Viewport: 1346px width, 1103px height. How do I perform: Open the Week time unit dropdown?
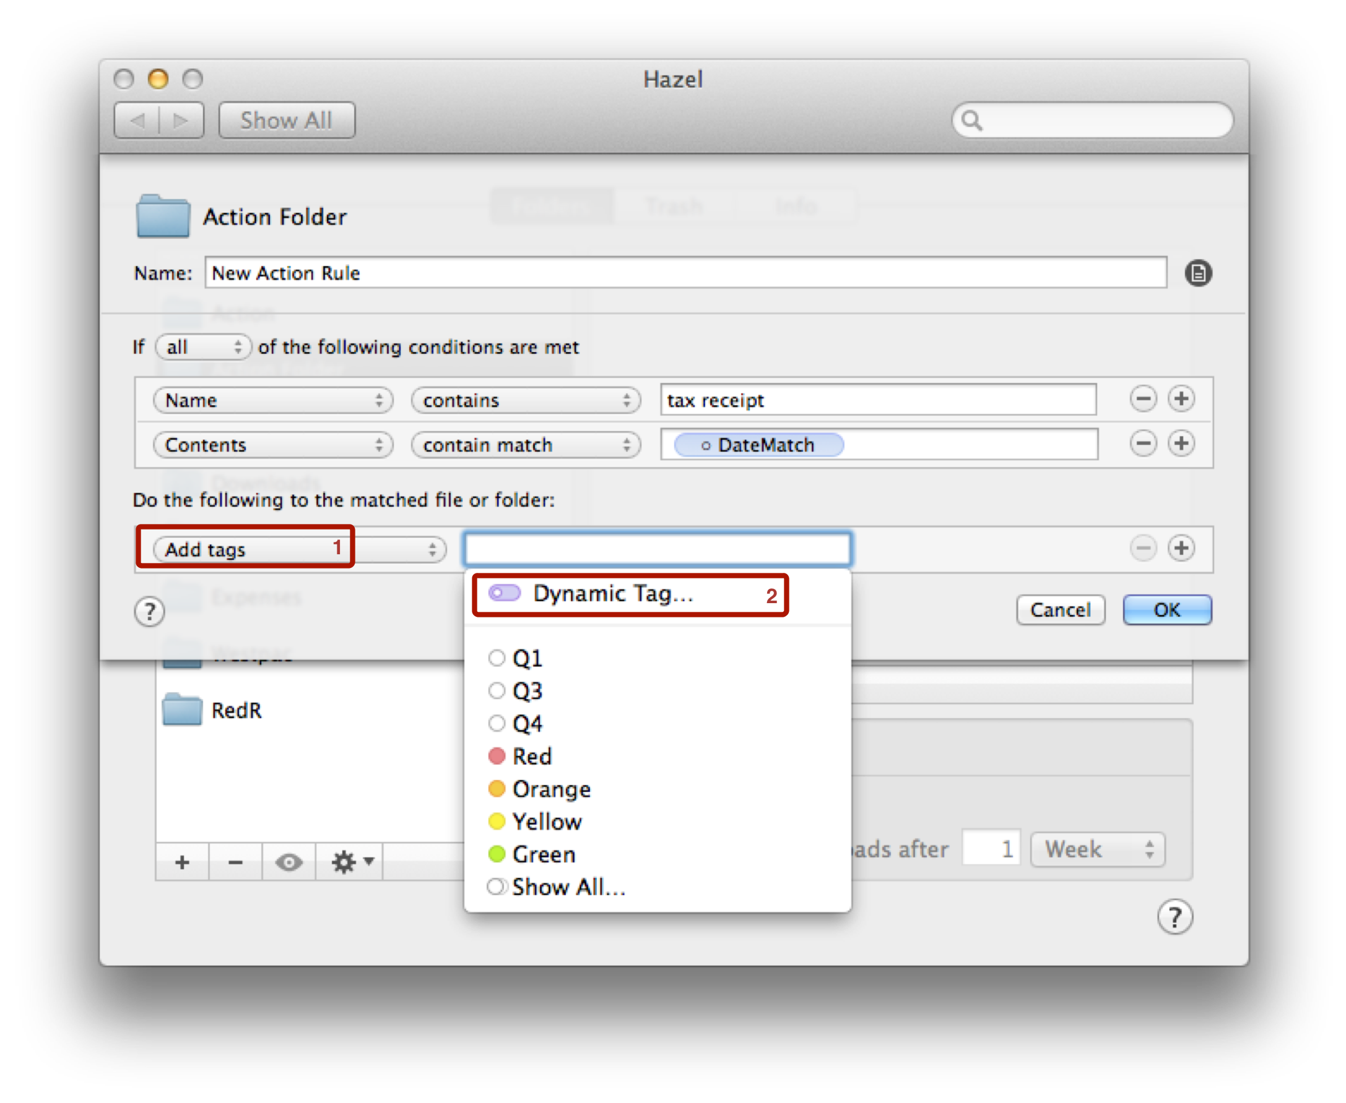click(x=1097, y=849)
